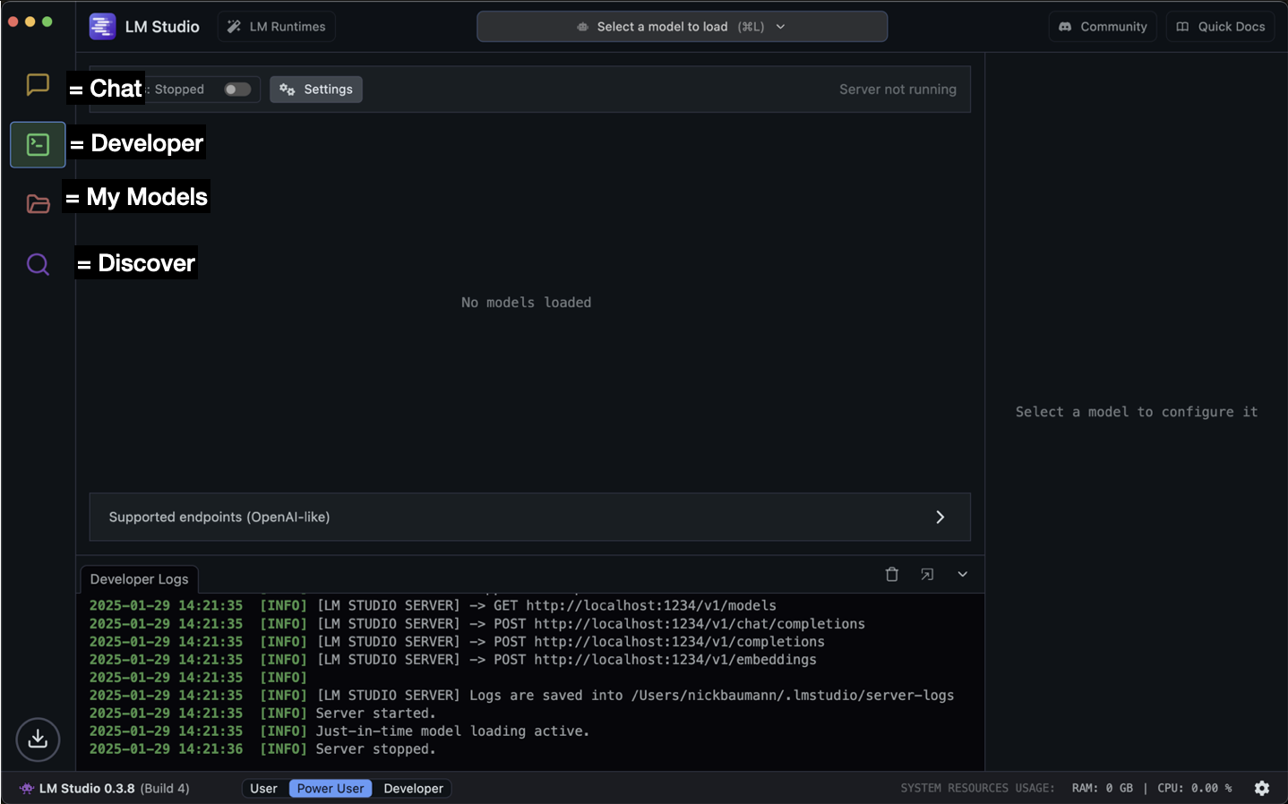
Task: Open the model loader dropdown
Action: coord(682,27)
